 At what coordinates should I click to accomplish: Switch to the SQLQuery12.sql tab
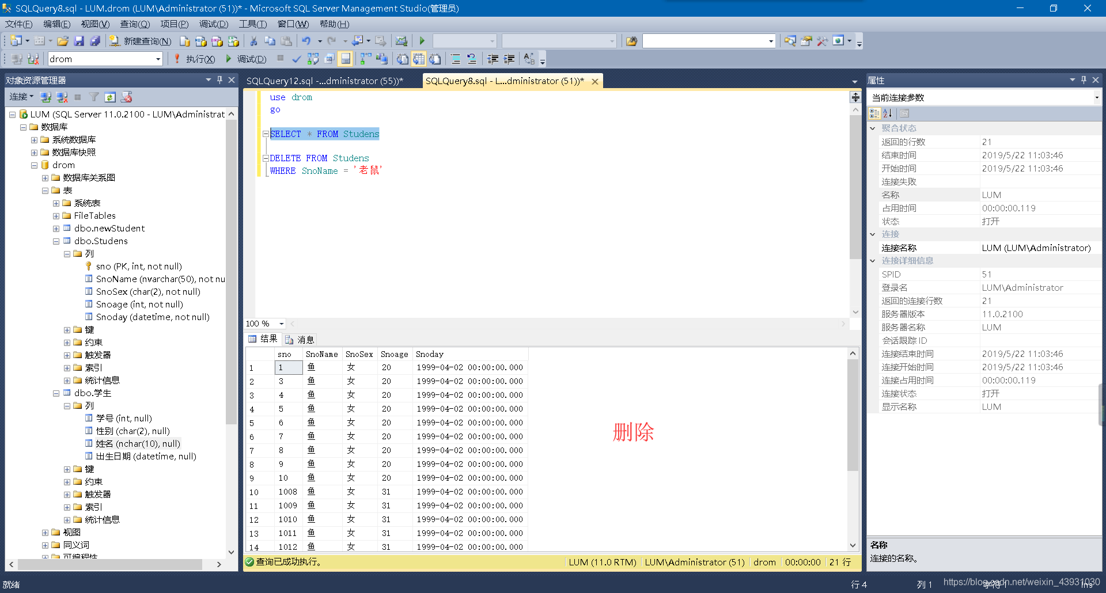[x=325, y=81]
